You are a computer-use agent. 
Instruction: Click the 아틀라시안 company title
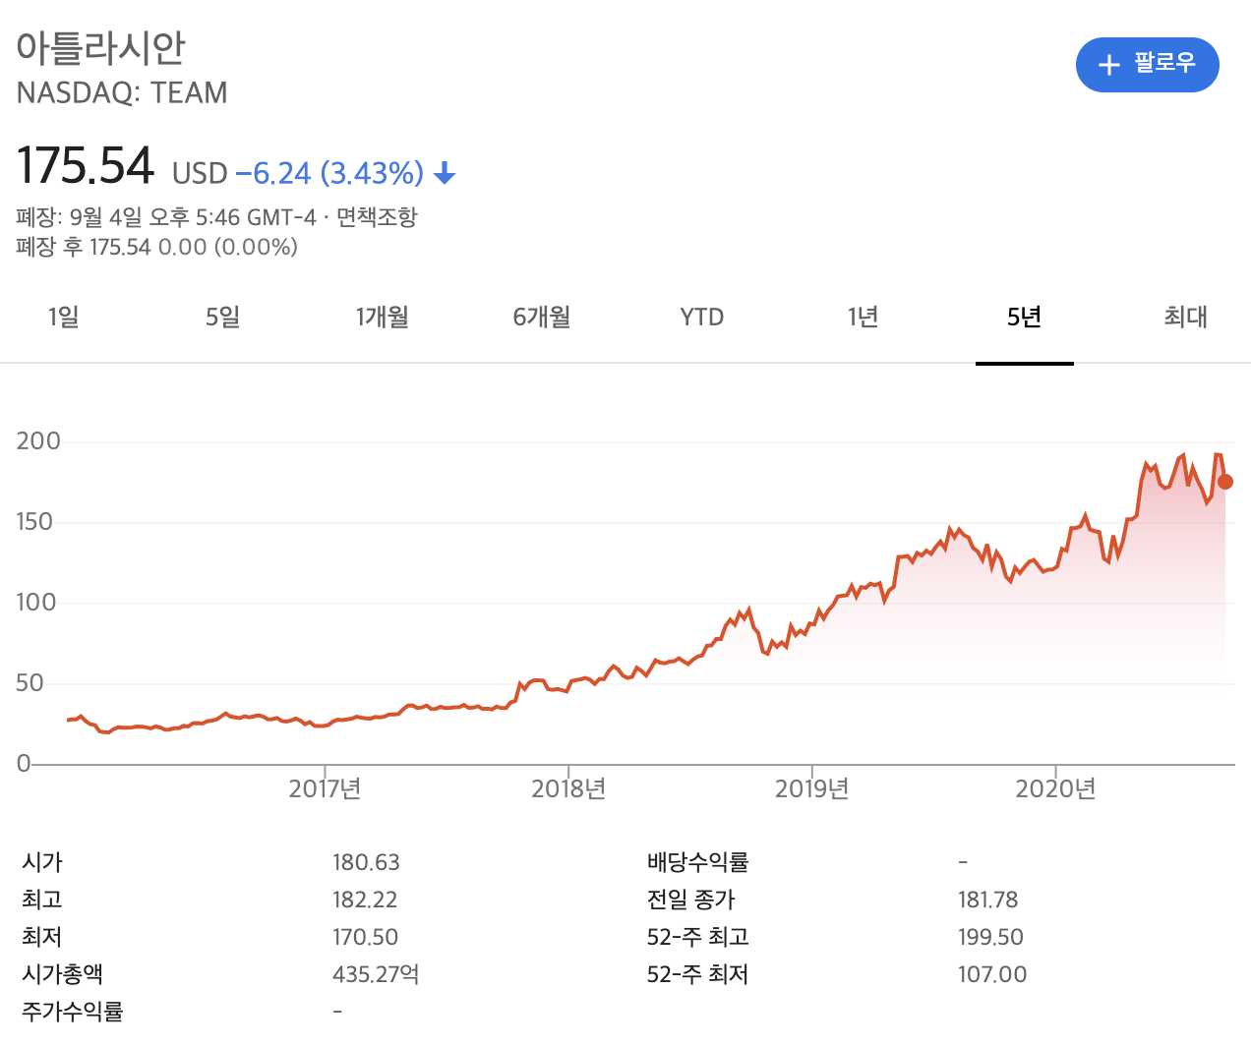coord(101,46)
